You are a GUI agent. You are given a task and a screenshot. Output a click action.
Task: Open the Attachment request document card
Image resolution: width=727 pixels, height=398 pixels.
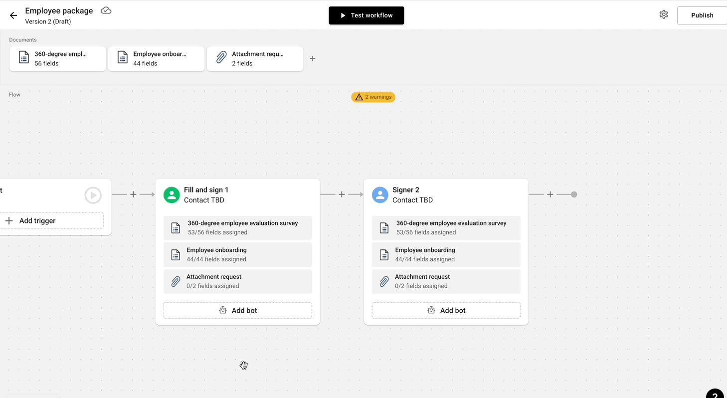click(255, 59)
